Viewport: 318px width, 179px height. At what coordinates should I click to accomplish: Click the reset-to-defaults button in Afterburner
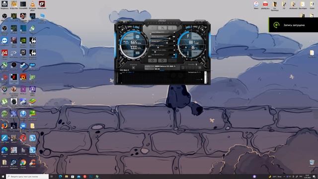tap(162, 61)
